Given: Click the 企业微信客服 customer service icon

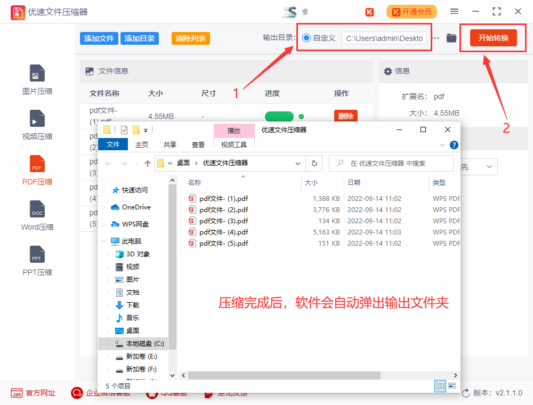Looking at the screenshot, I should click(77, 393).
